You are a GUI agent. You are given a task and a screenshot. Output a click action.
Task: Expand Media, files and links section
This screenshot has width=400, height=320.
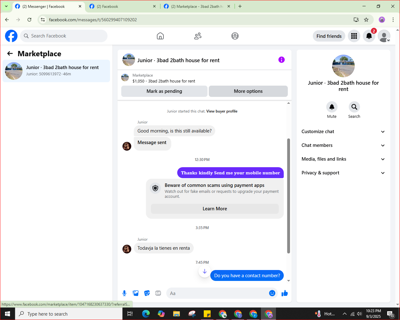(x=343, y=159)
